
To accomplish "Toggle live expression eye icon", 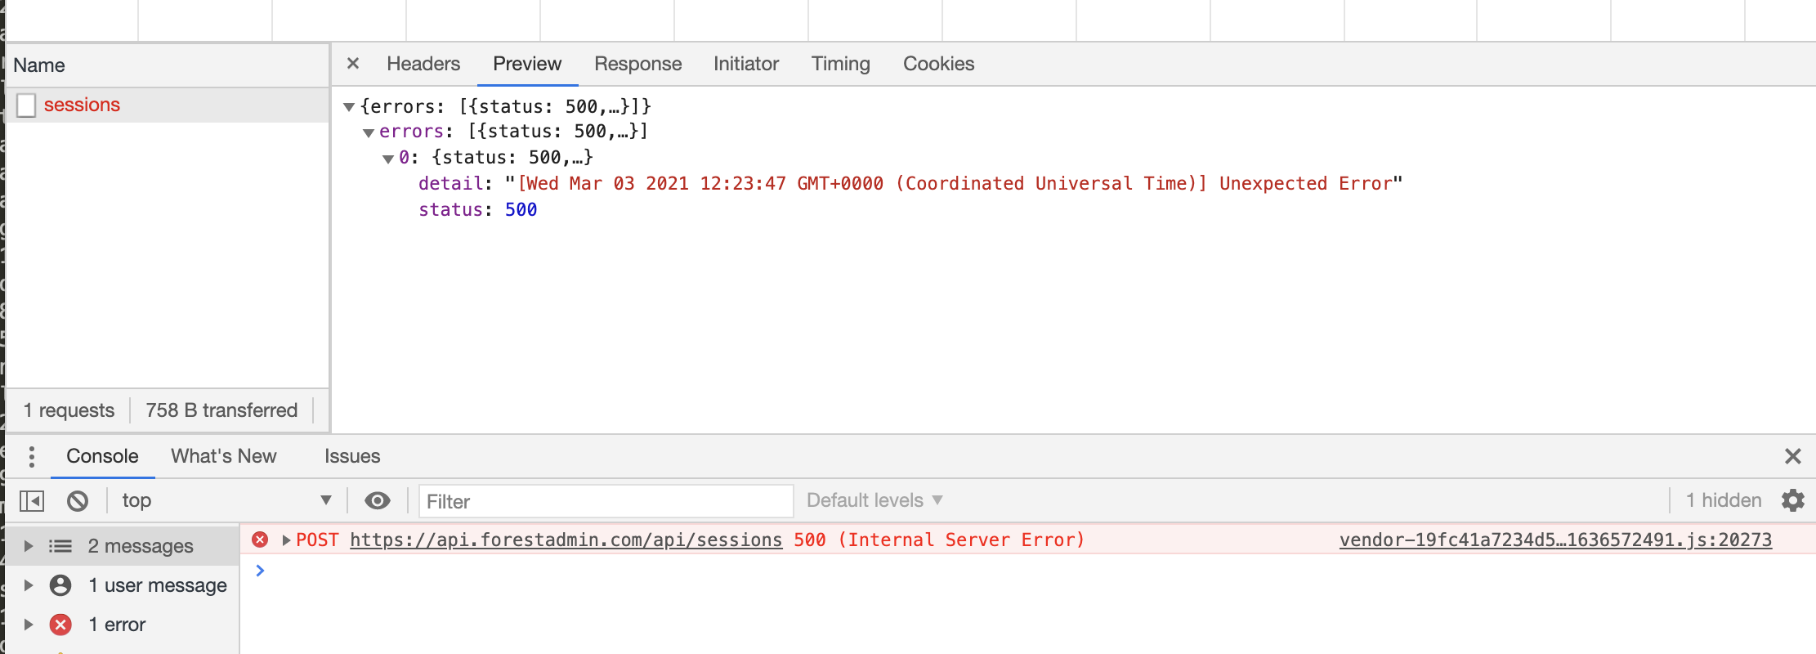I will tap(377, 500).
